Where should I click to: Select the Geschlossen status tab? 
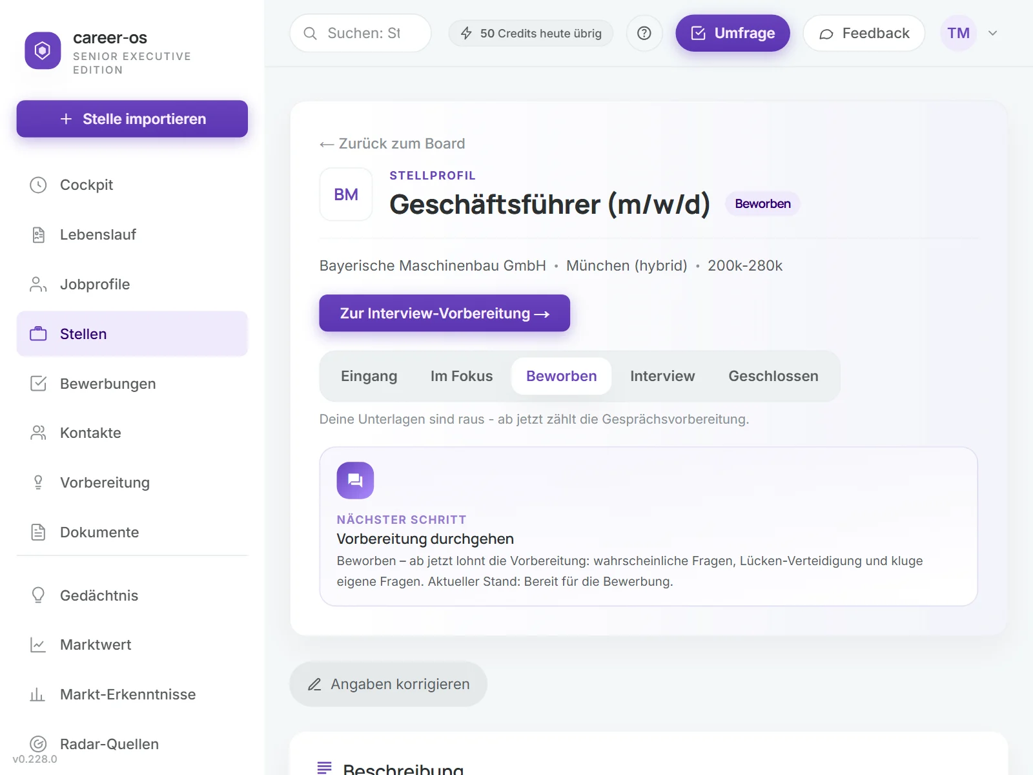tap(773, 376)
